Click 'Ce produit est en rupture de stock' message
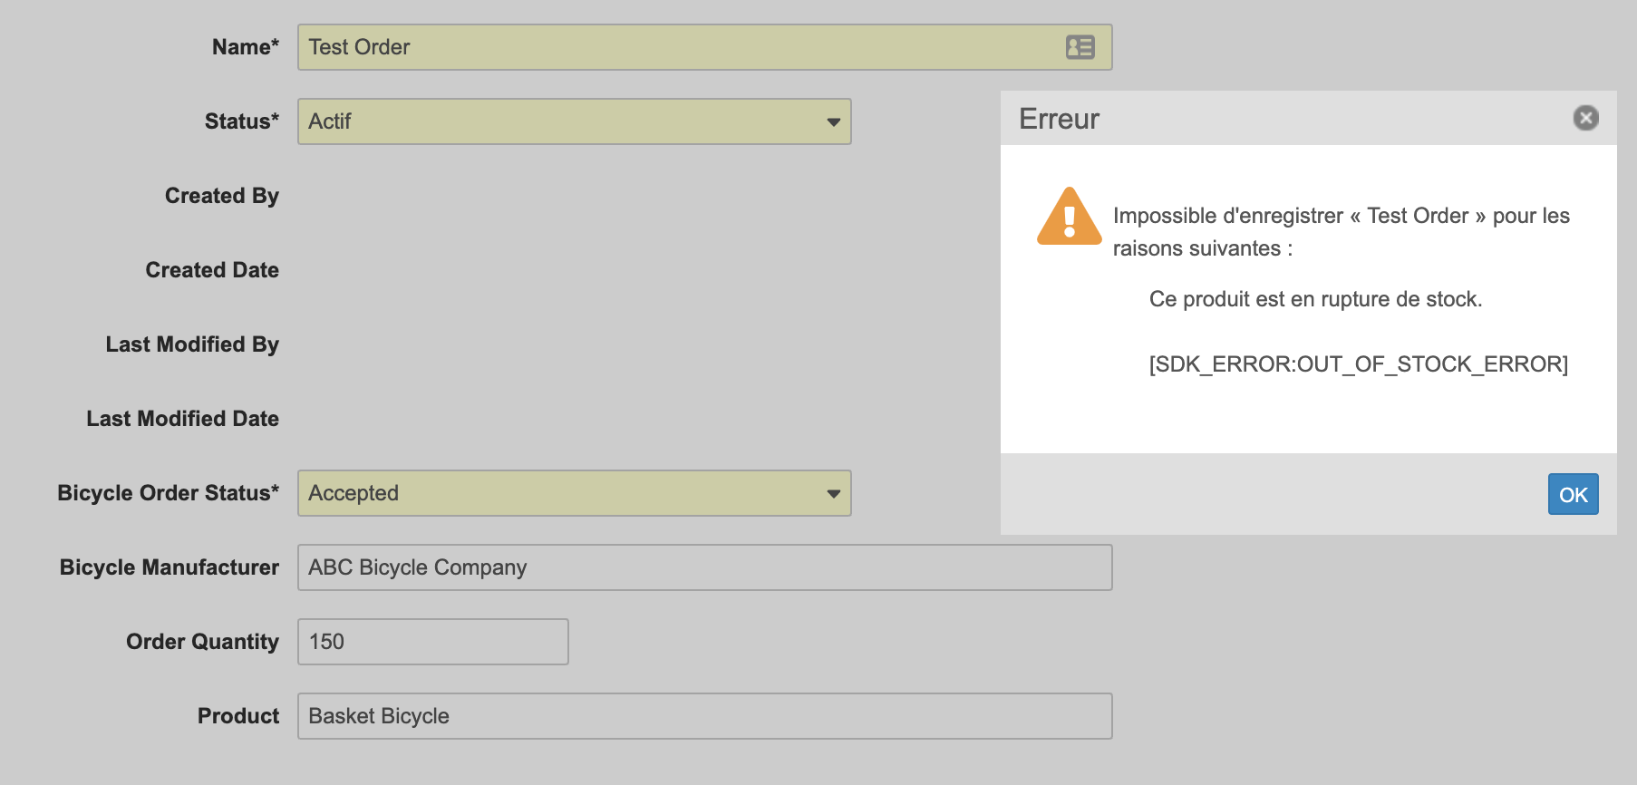The width and height of the screenshot is (1637, 785). point(1315,299)
